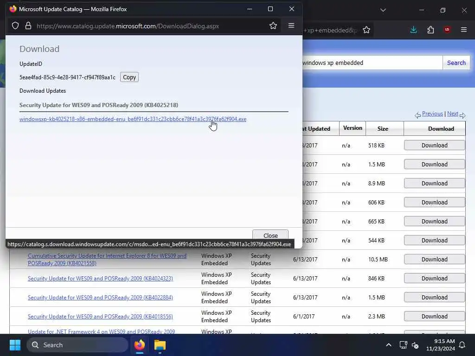Download the 544 KB update
Image resolution: width=475 pixels, height=356 pixels.
pos(434,241)
